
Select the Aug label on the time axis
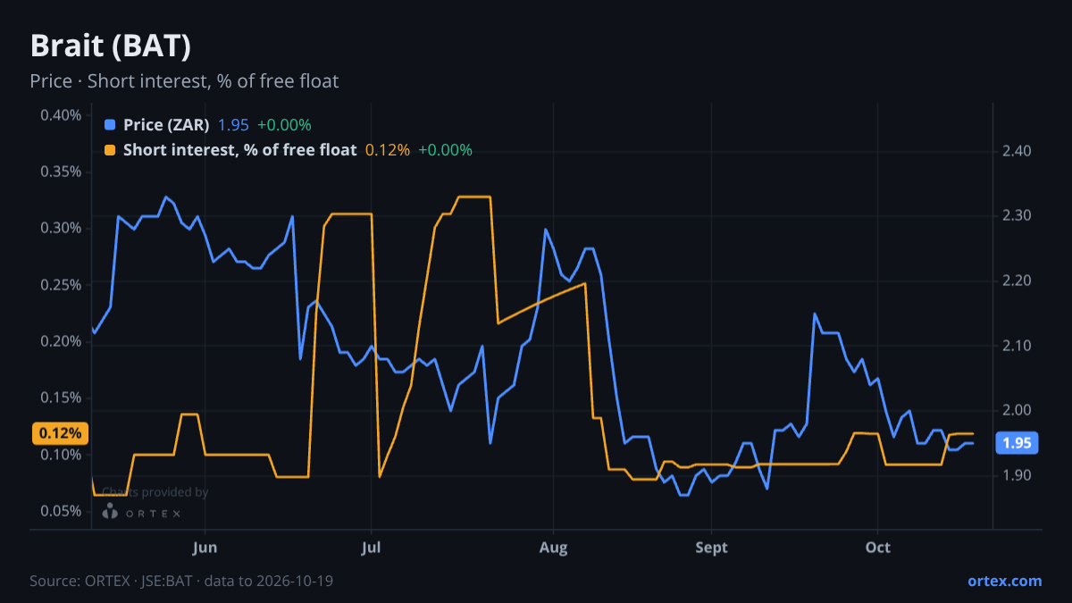(554, 548)
